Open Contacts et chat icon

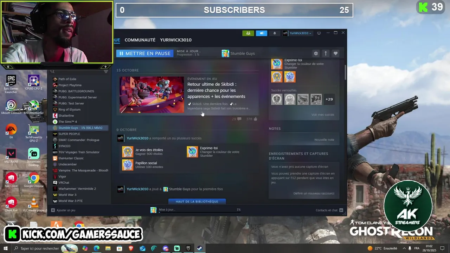pyautogui.click(x=341, y=210)
